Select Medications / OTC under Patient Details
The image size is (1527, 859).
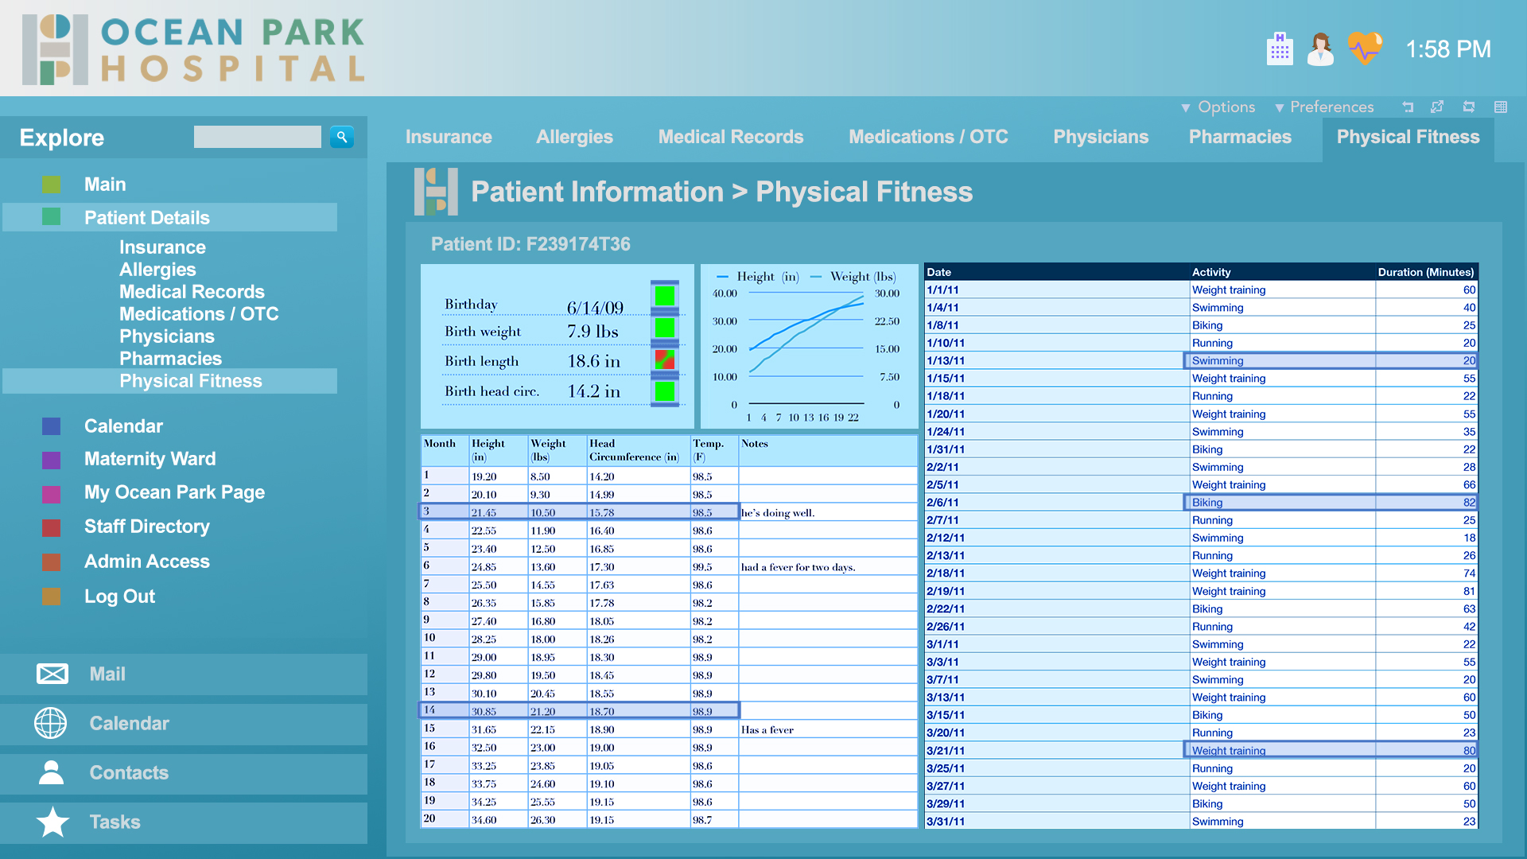199,314
